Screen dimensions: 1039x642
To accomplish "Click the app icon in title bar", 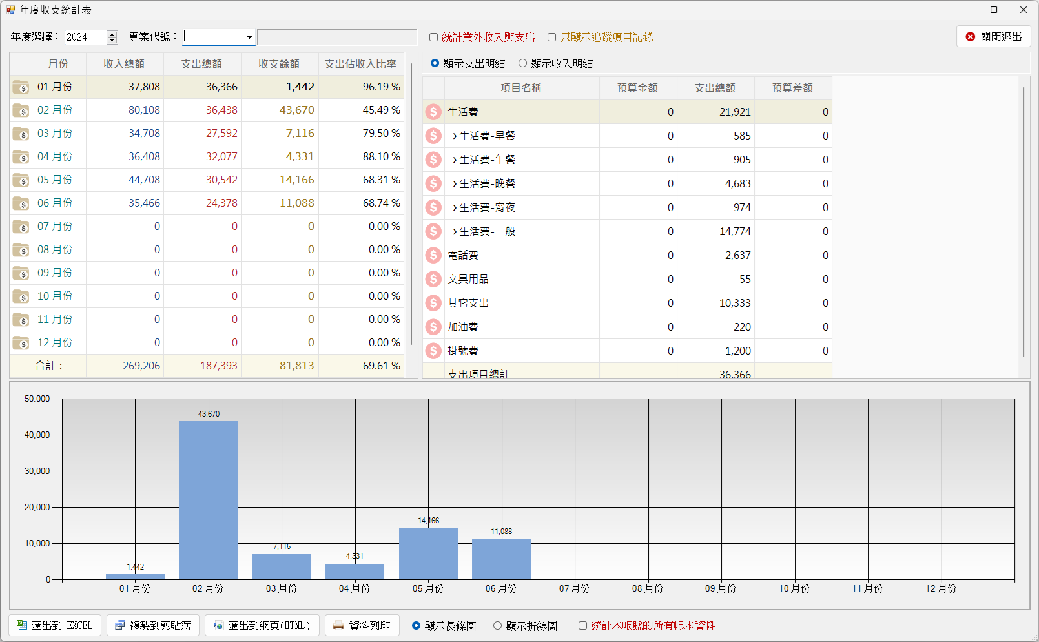I will click(10, 10).
